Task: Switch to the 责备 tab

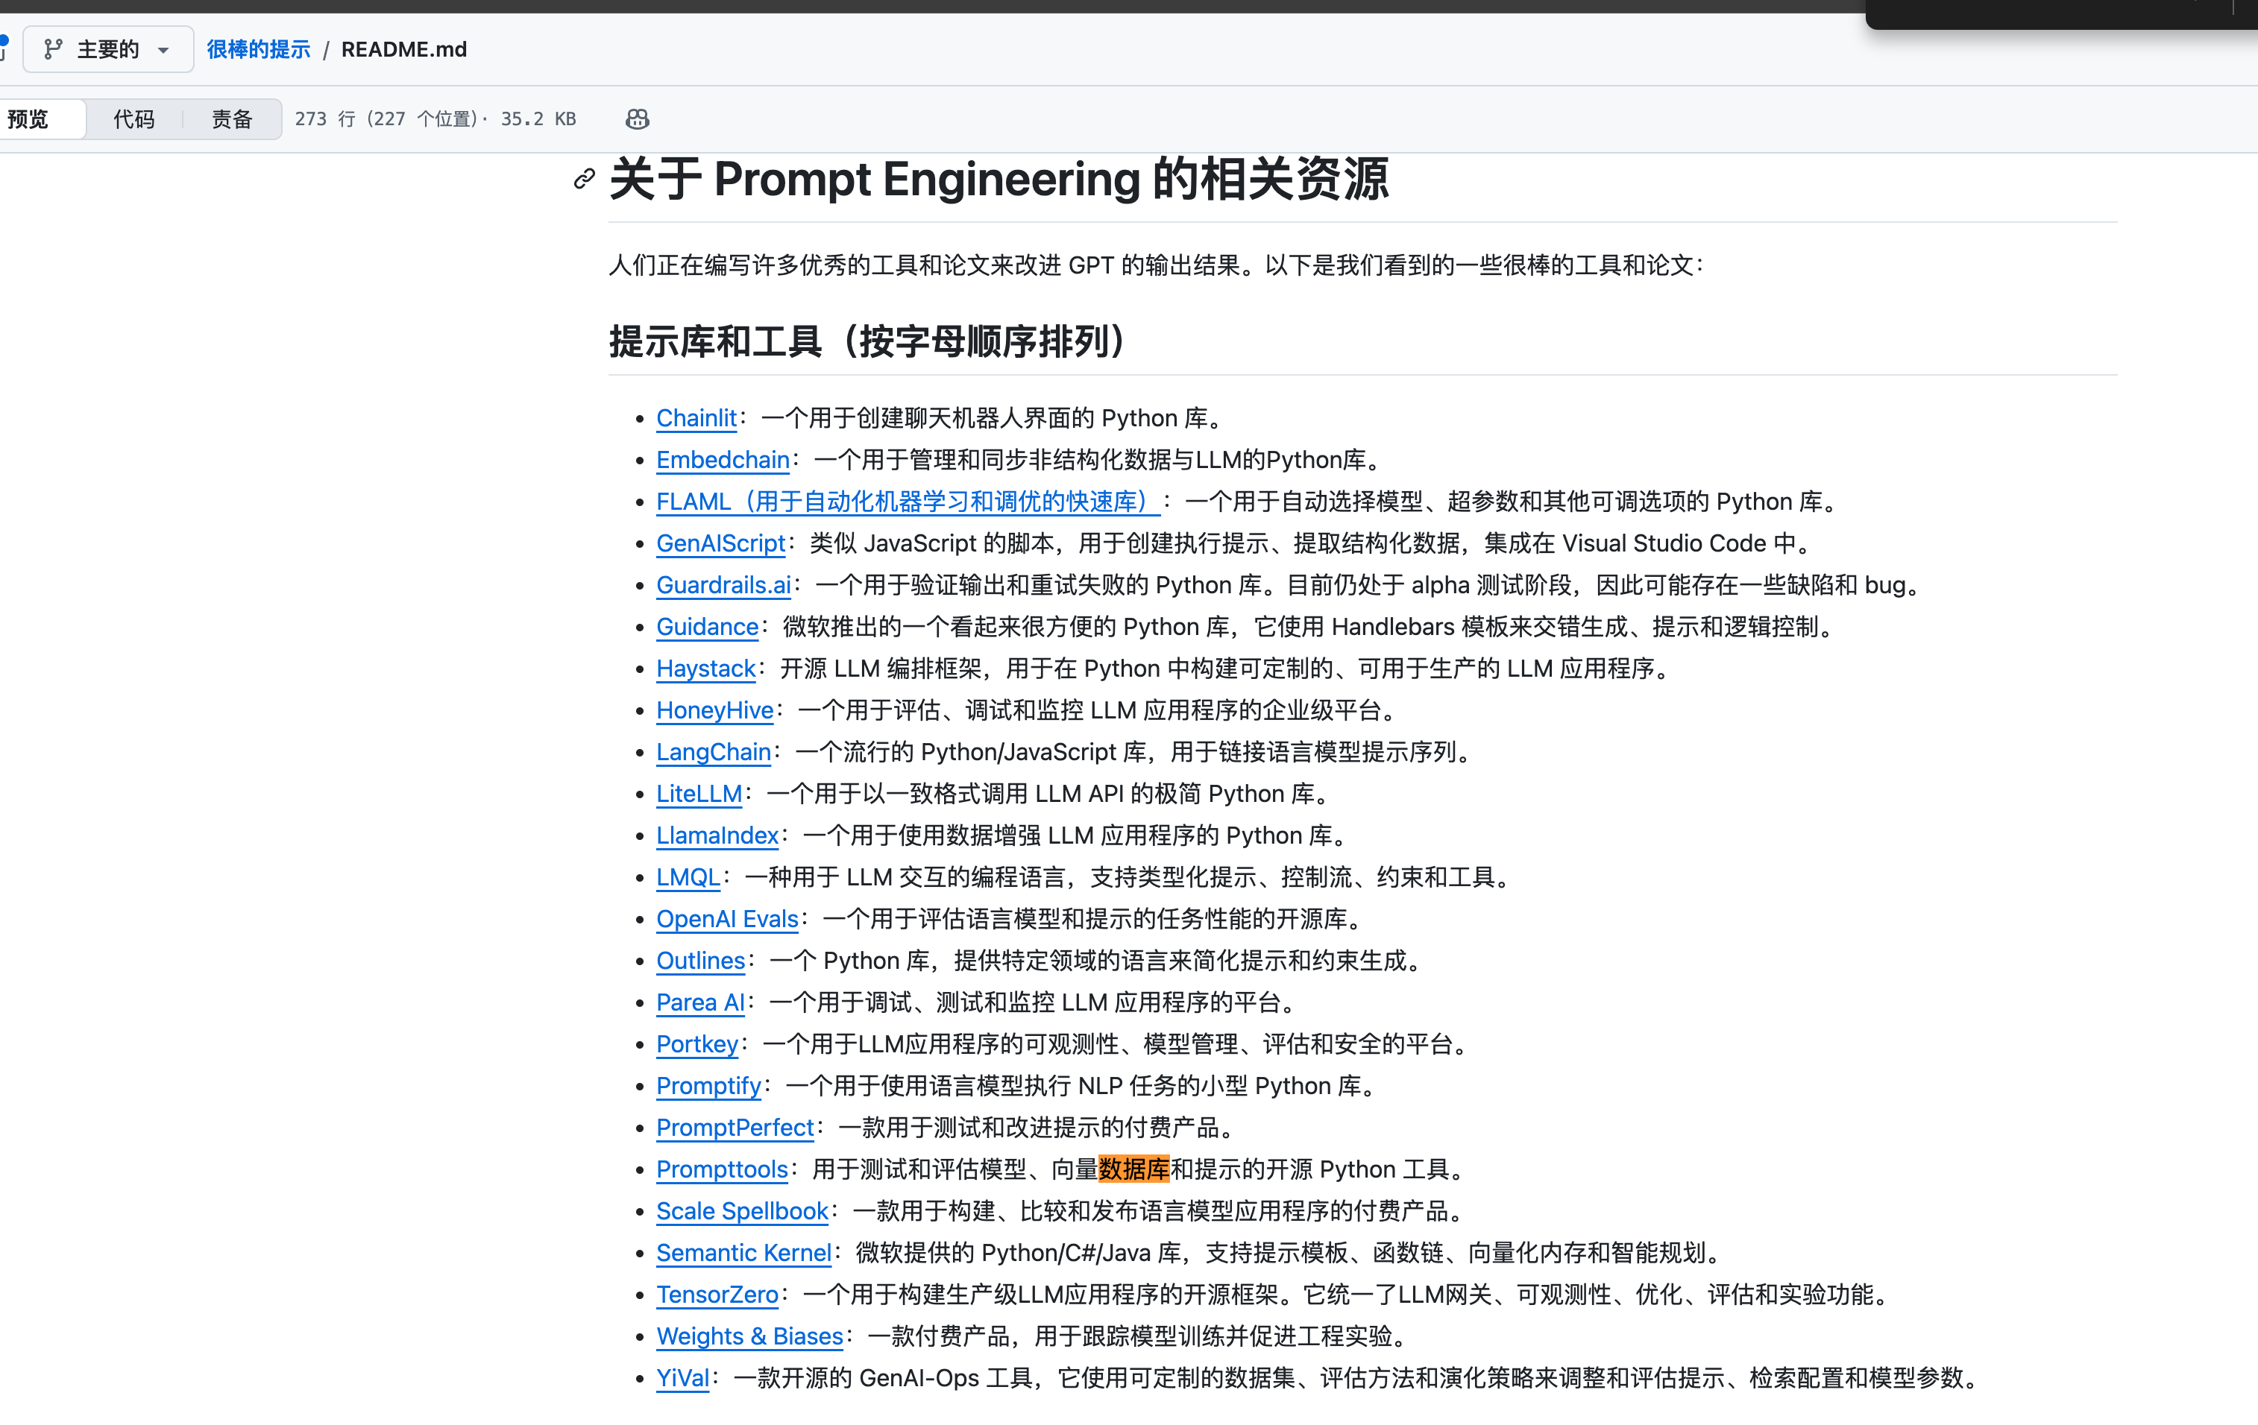Action: click(232, 119)
